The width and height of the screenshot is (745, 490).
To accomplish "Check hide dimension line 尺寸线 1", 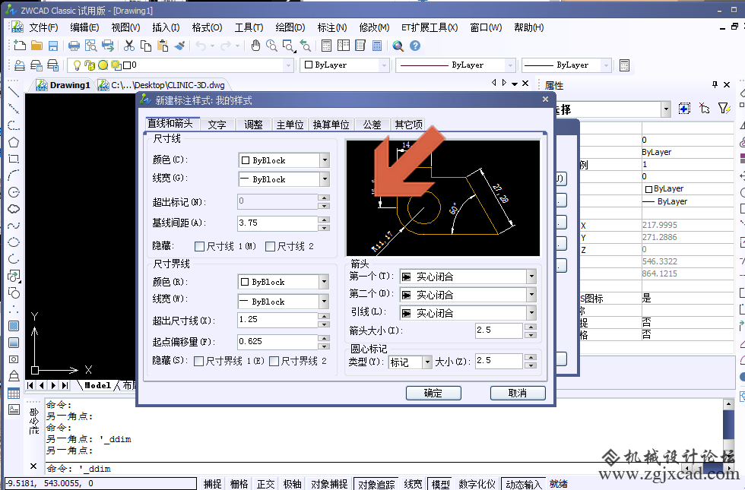I will pyautogui.click(x=199, y=246).
